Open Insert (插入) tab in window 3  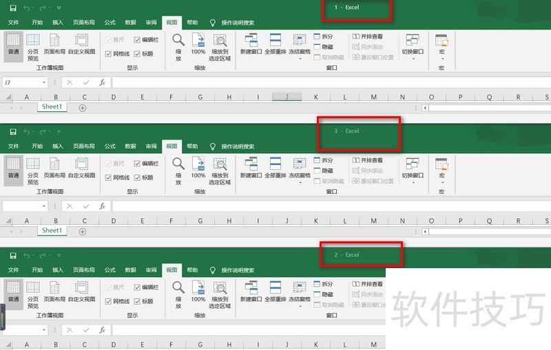pos(58,146)
